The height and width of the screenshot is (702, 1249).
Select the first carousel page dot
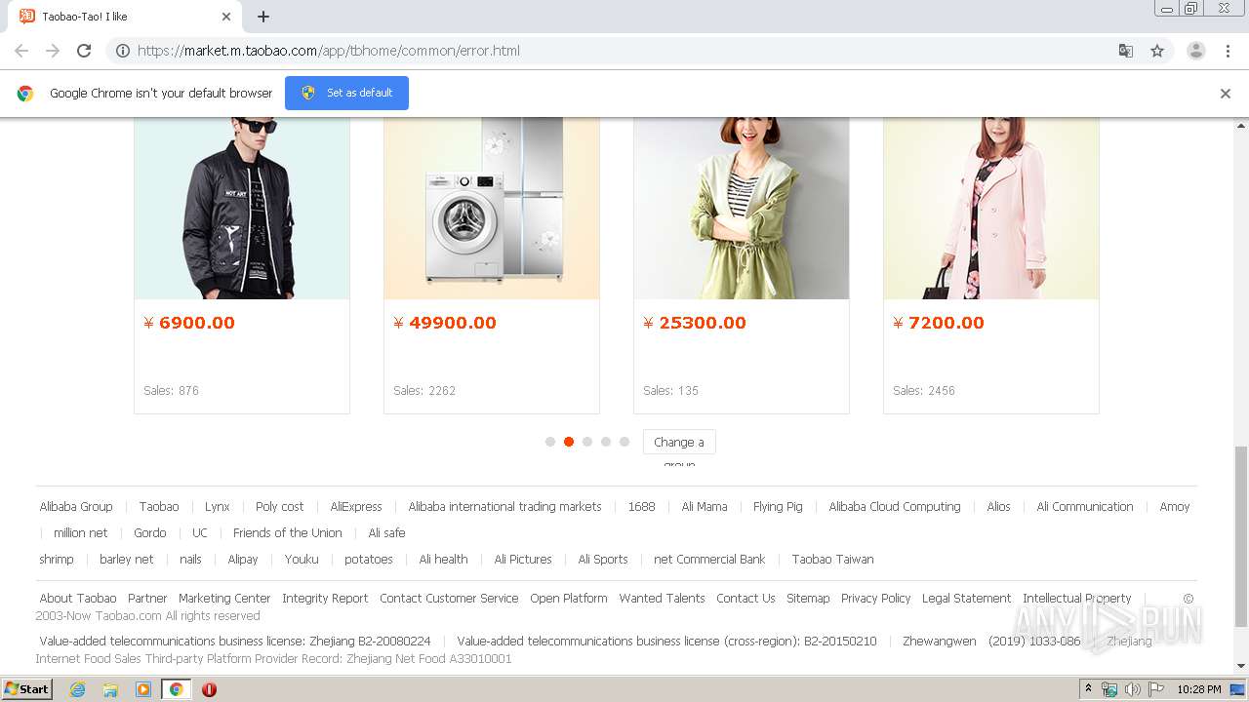(550, 442)
